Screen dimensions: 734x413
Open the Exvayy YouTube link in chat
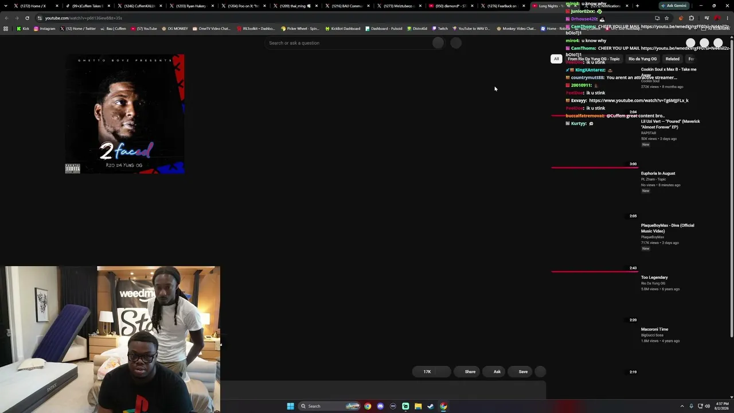[639, 100]
